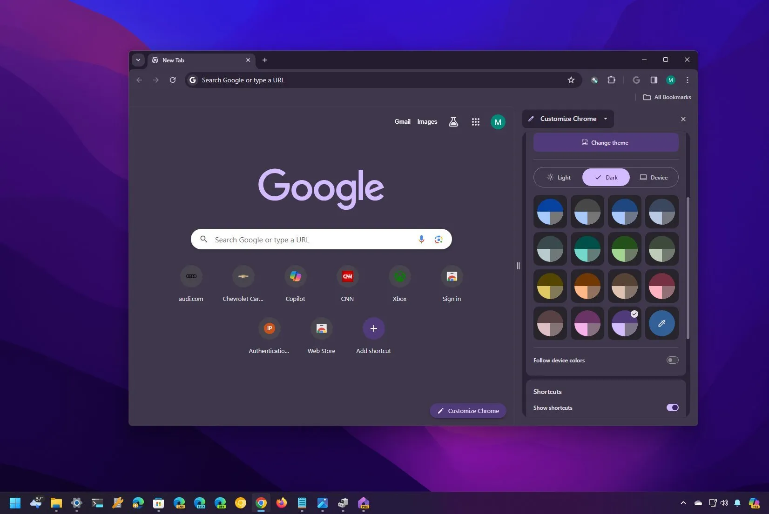Screen dimensions: 769x514
Task: Open the Extensions puzzle icon
Action: [x=612, y=80]
